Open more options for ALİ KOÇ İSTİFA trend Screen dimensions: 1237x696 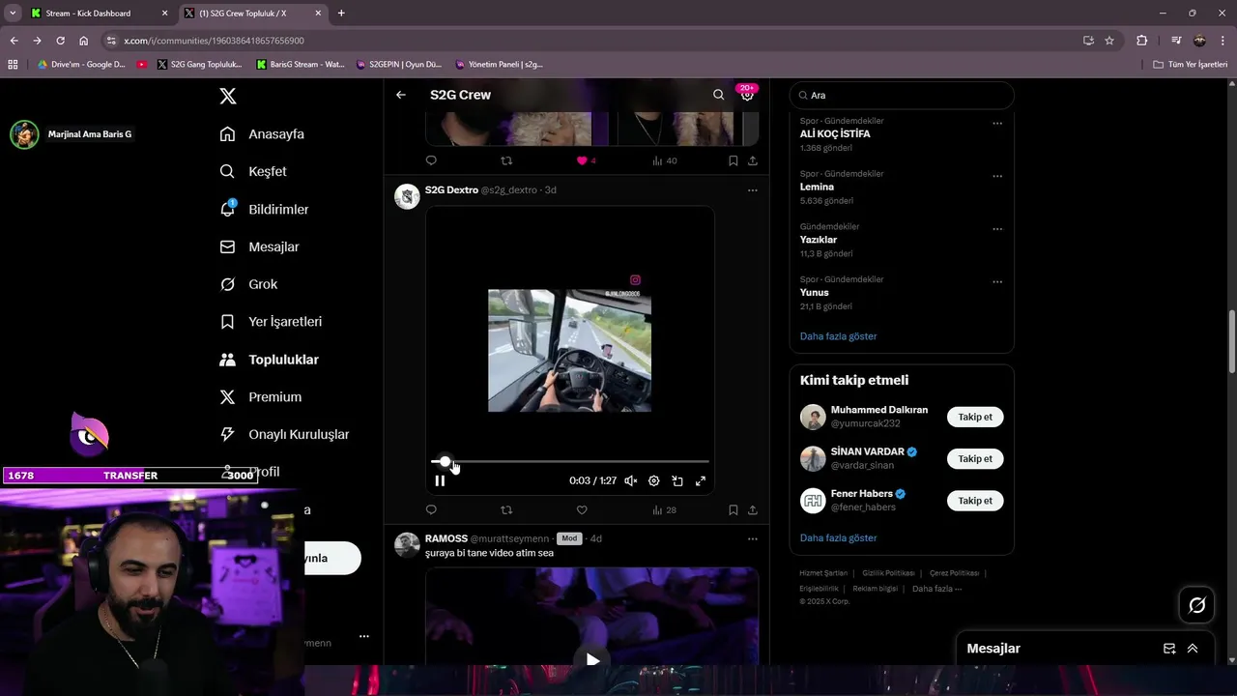point(997,124)
